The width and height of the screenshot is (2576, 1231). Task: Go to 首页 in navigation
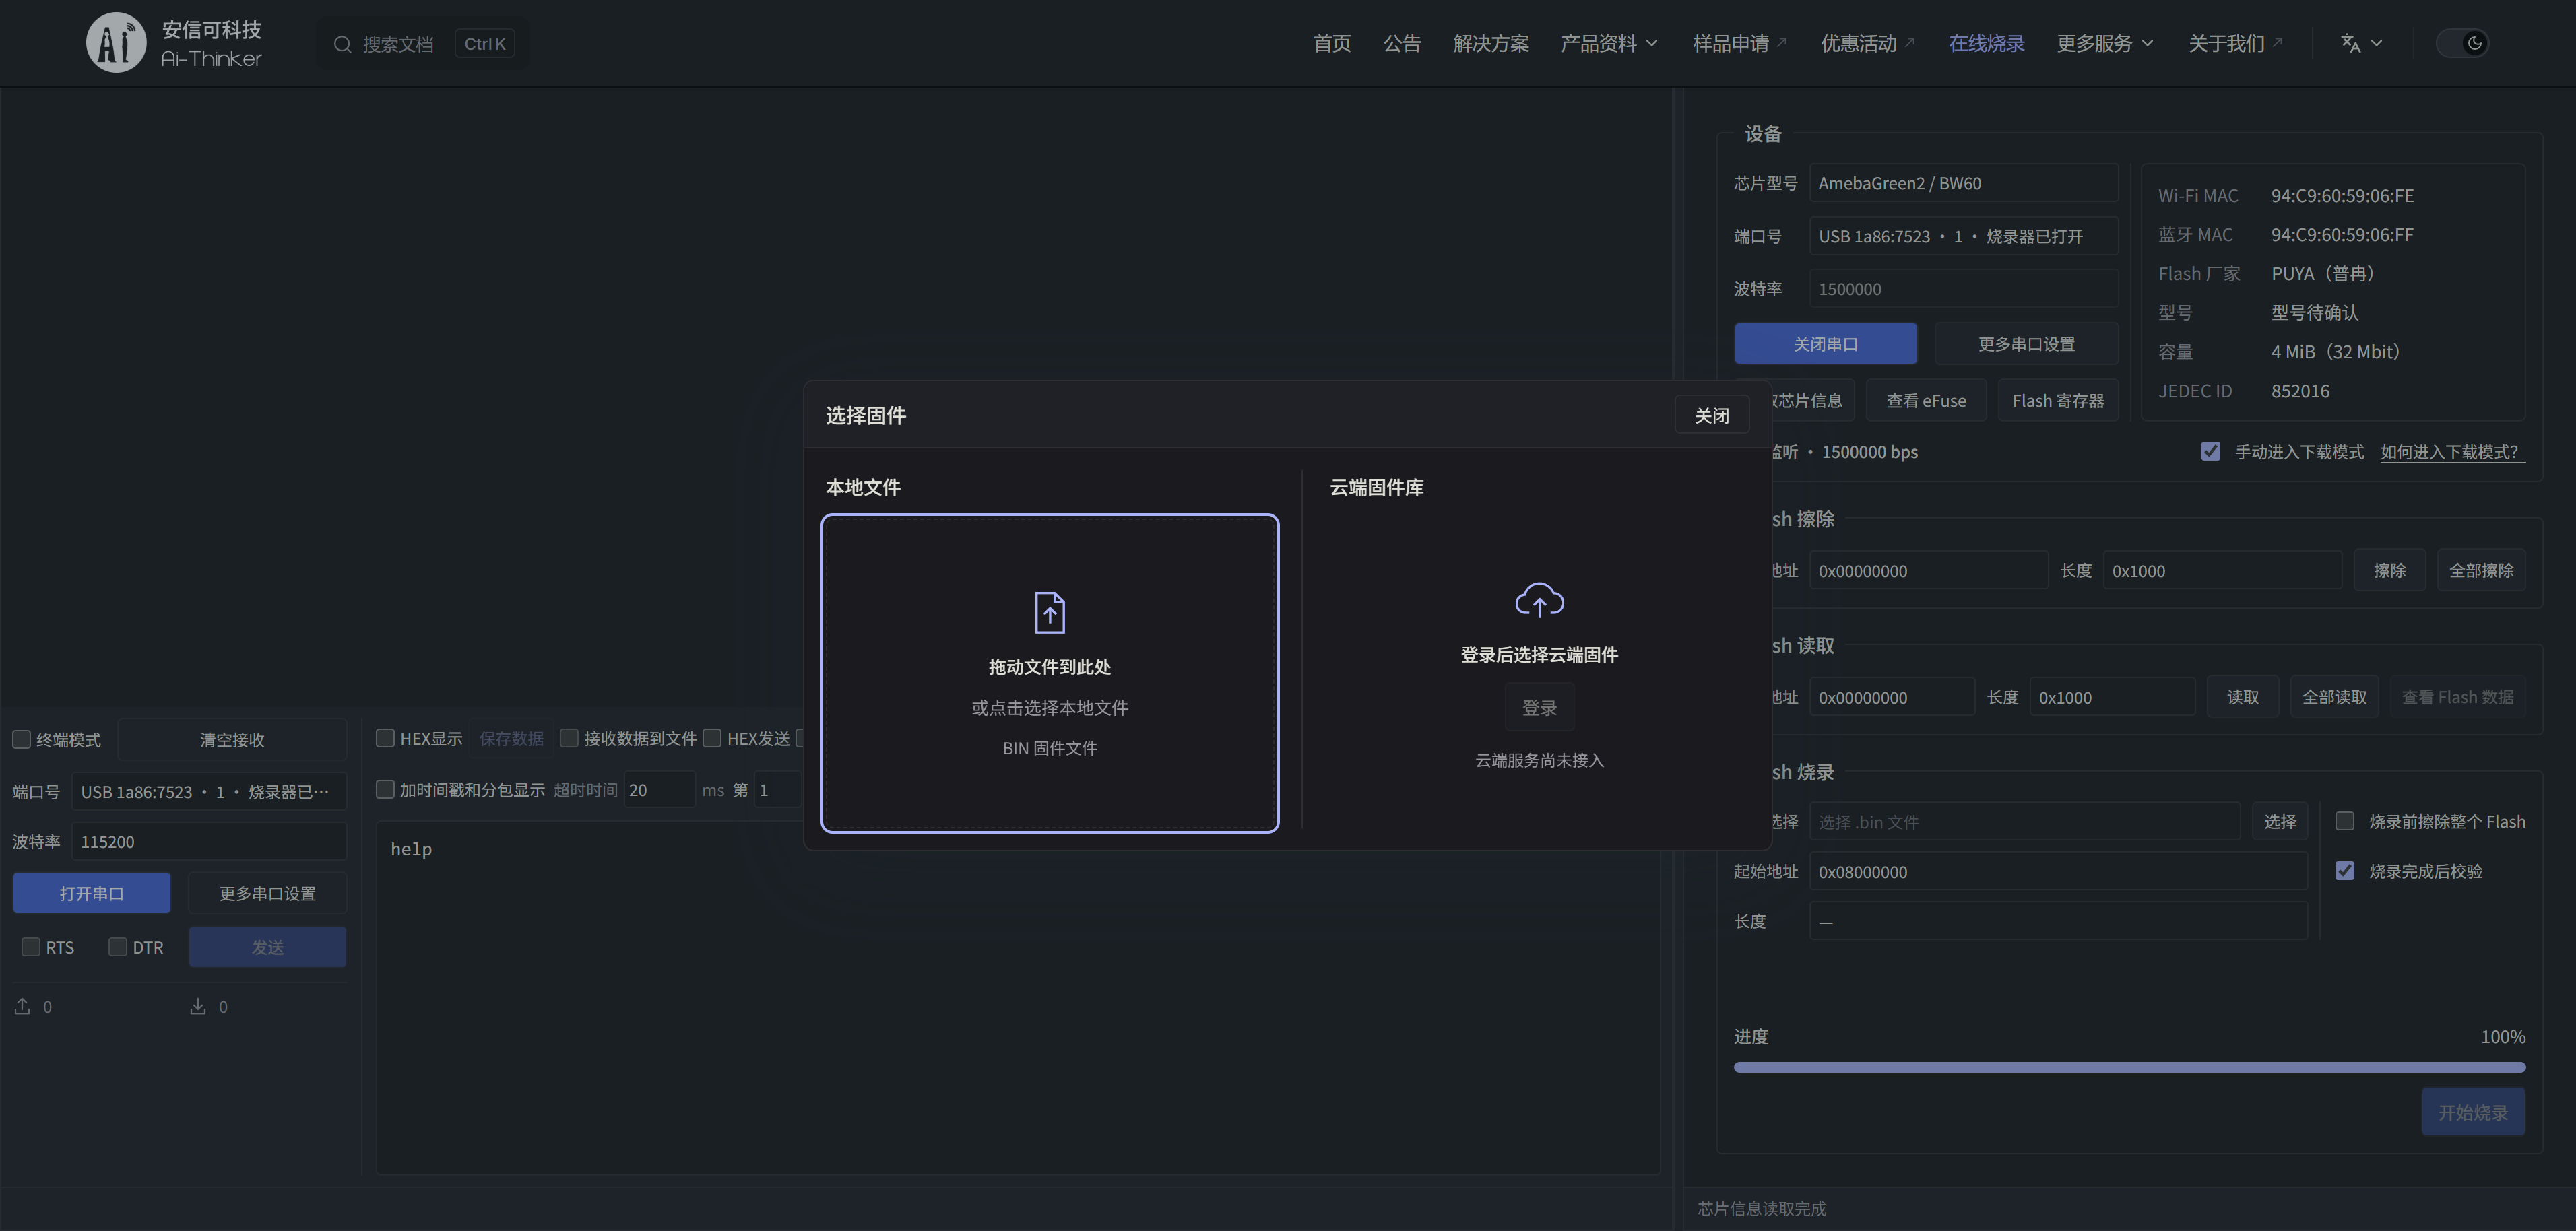(x=1332, y=43)
